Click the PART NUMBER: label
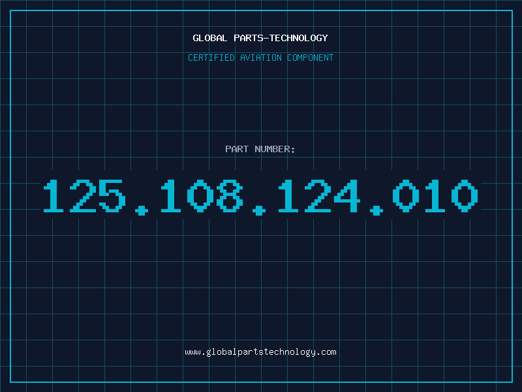This screenshot has width=522, height=392. coord(260,149)
